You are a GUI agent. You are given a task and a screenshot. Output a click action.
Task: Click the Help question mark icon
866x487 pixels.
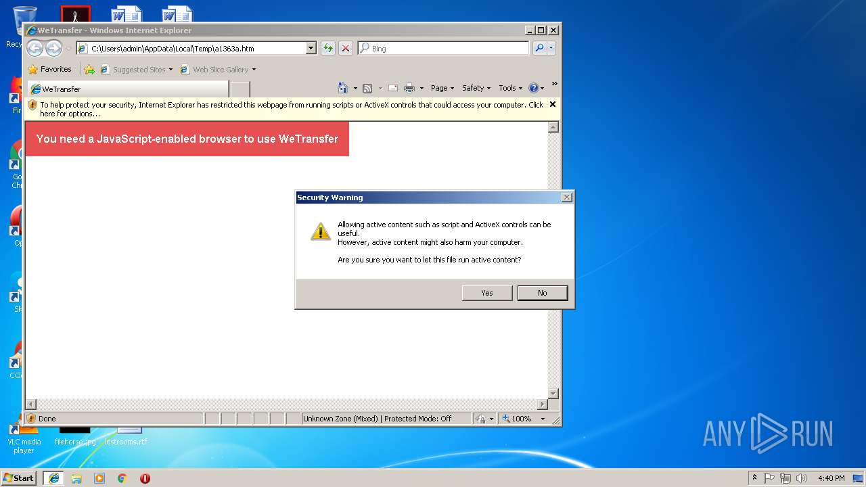pyautogui.click(x=533, y=88)
